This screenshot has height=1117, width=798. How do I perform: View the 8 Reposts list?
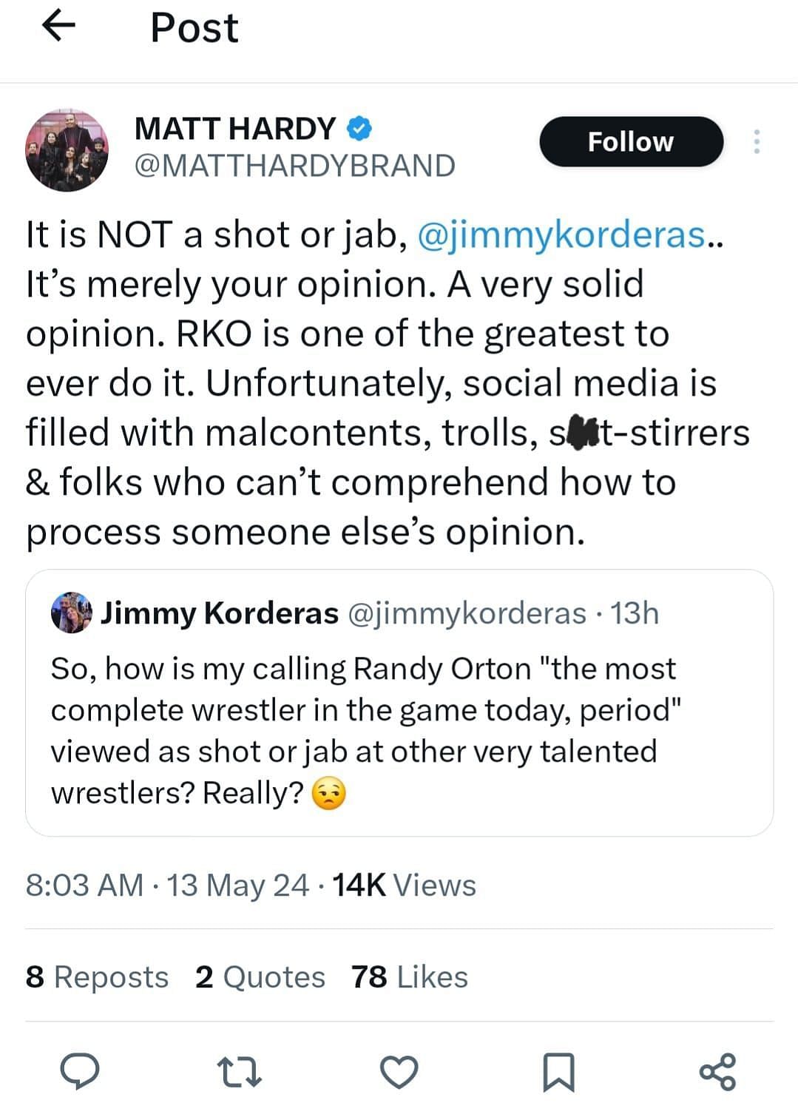tap(97, 976)
